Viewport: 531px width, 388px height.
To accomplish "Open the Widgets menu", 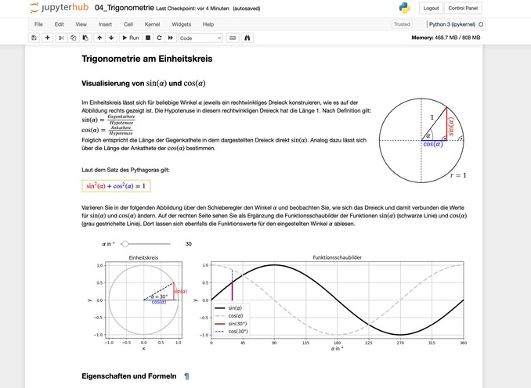I will pyautogui.click(x=180, y=24).
